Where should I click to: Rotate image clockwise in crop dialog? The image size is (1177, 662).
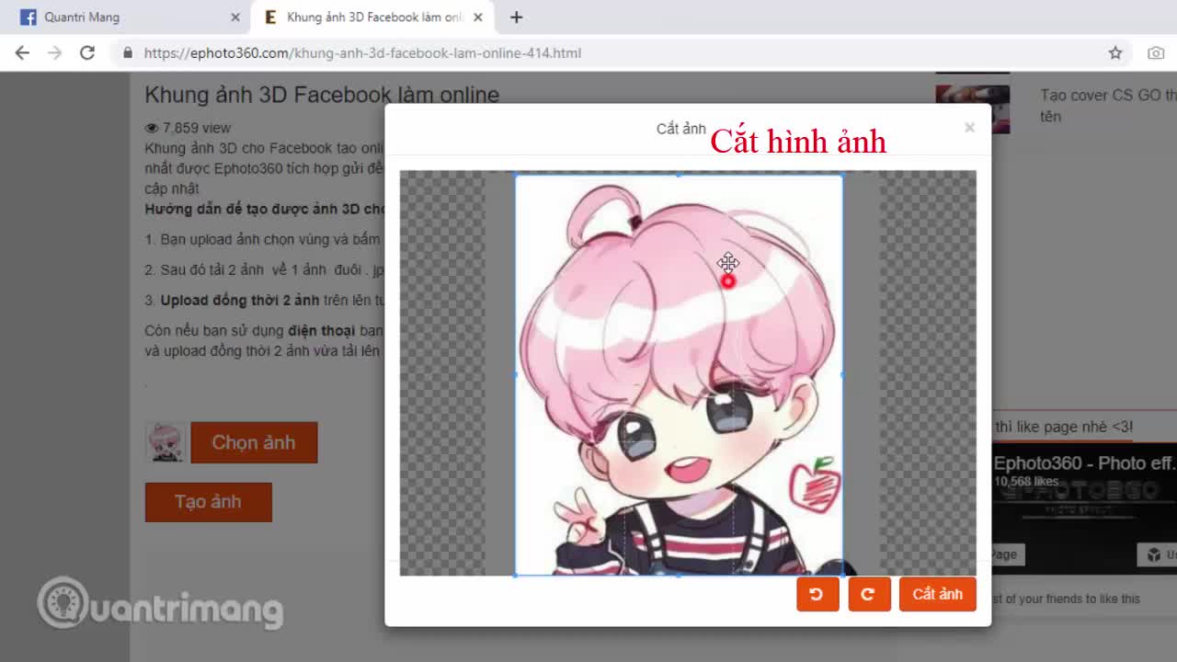869,594
